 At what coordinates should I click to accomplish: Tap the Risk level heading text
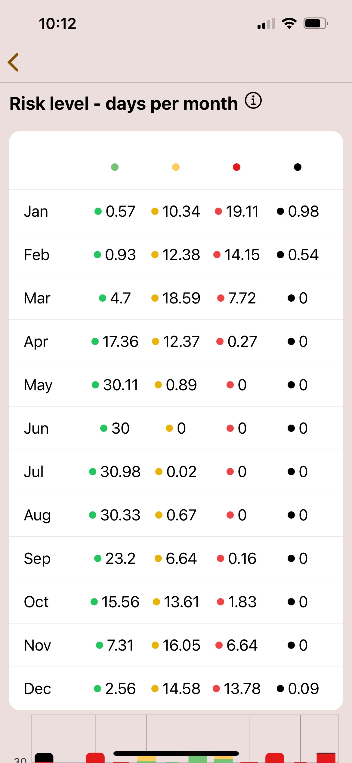pyautogui.click(x=124, y=104)
